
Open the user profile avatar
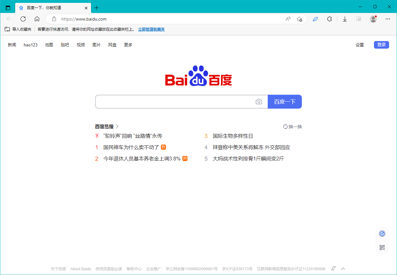[373, 19]
